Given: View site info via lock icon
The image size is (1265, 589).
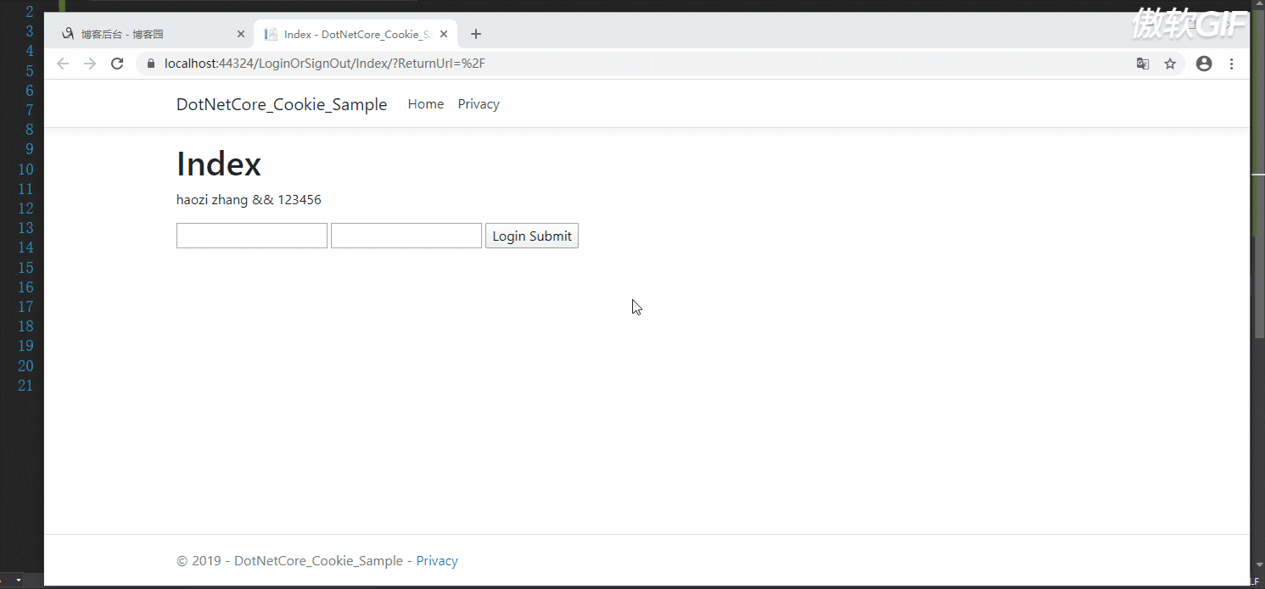Looking at the screenshot, I should point(151,64).
